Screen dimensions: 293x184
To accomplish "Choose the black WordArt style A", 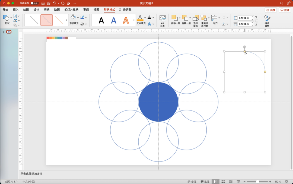I will [x=101, y=20].
